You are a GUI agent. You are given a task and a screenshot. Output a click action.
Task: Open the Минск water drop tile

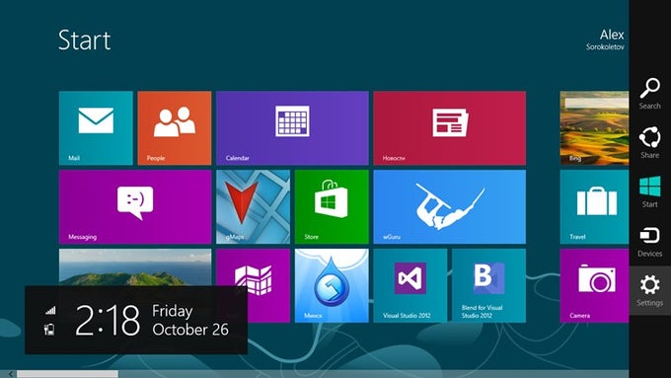click(332, 285)
